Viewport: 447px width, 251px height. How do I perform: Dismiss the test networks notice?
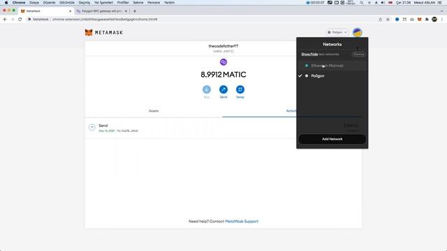click(358, 54)
